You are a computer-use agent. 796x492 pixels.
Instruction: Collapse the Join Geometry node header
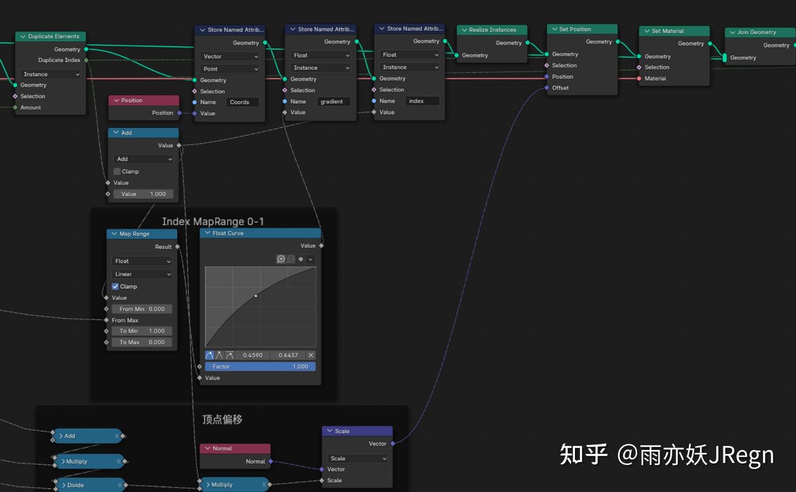pos(734,32)
